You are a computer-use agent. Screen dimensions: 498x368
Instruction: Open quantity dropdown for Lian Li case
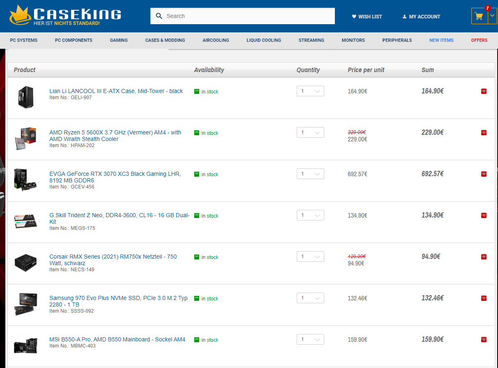click(310, 91)
